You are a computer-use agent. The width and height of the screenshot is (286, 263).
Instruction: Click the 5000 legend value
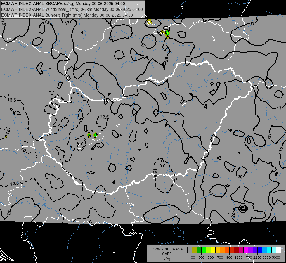pyautogui.click(x=276, y=257)
